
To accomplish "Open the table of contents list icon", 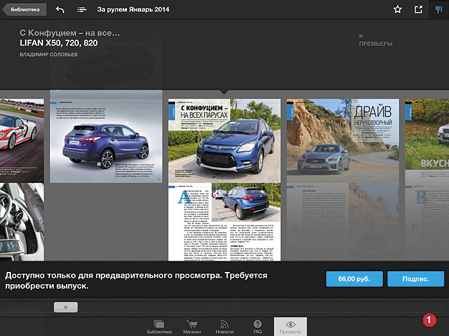I will coord(81,10).
